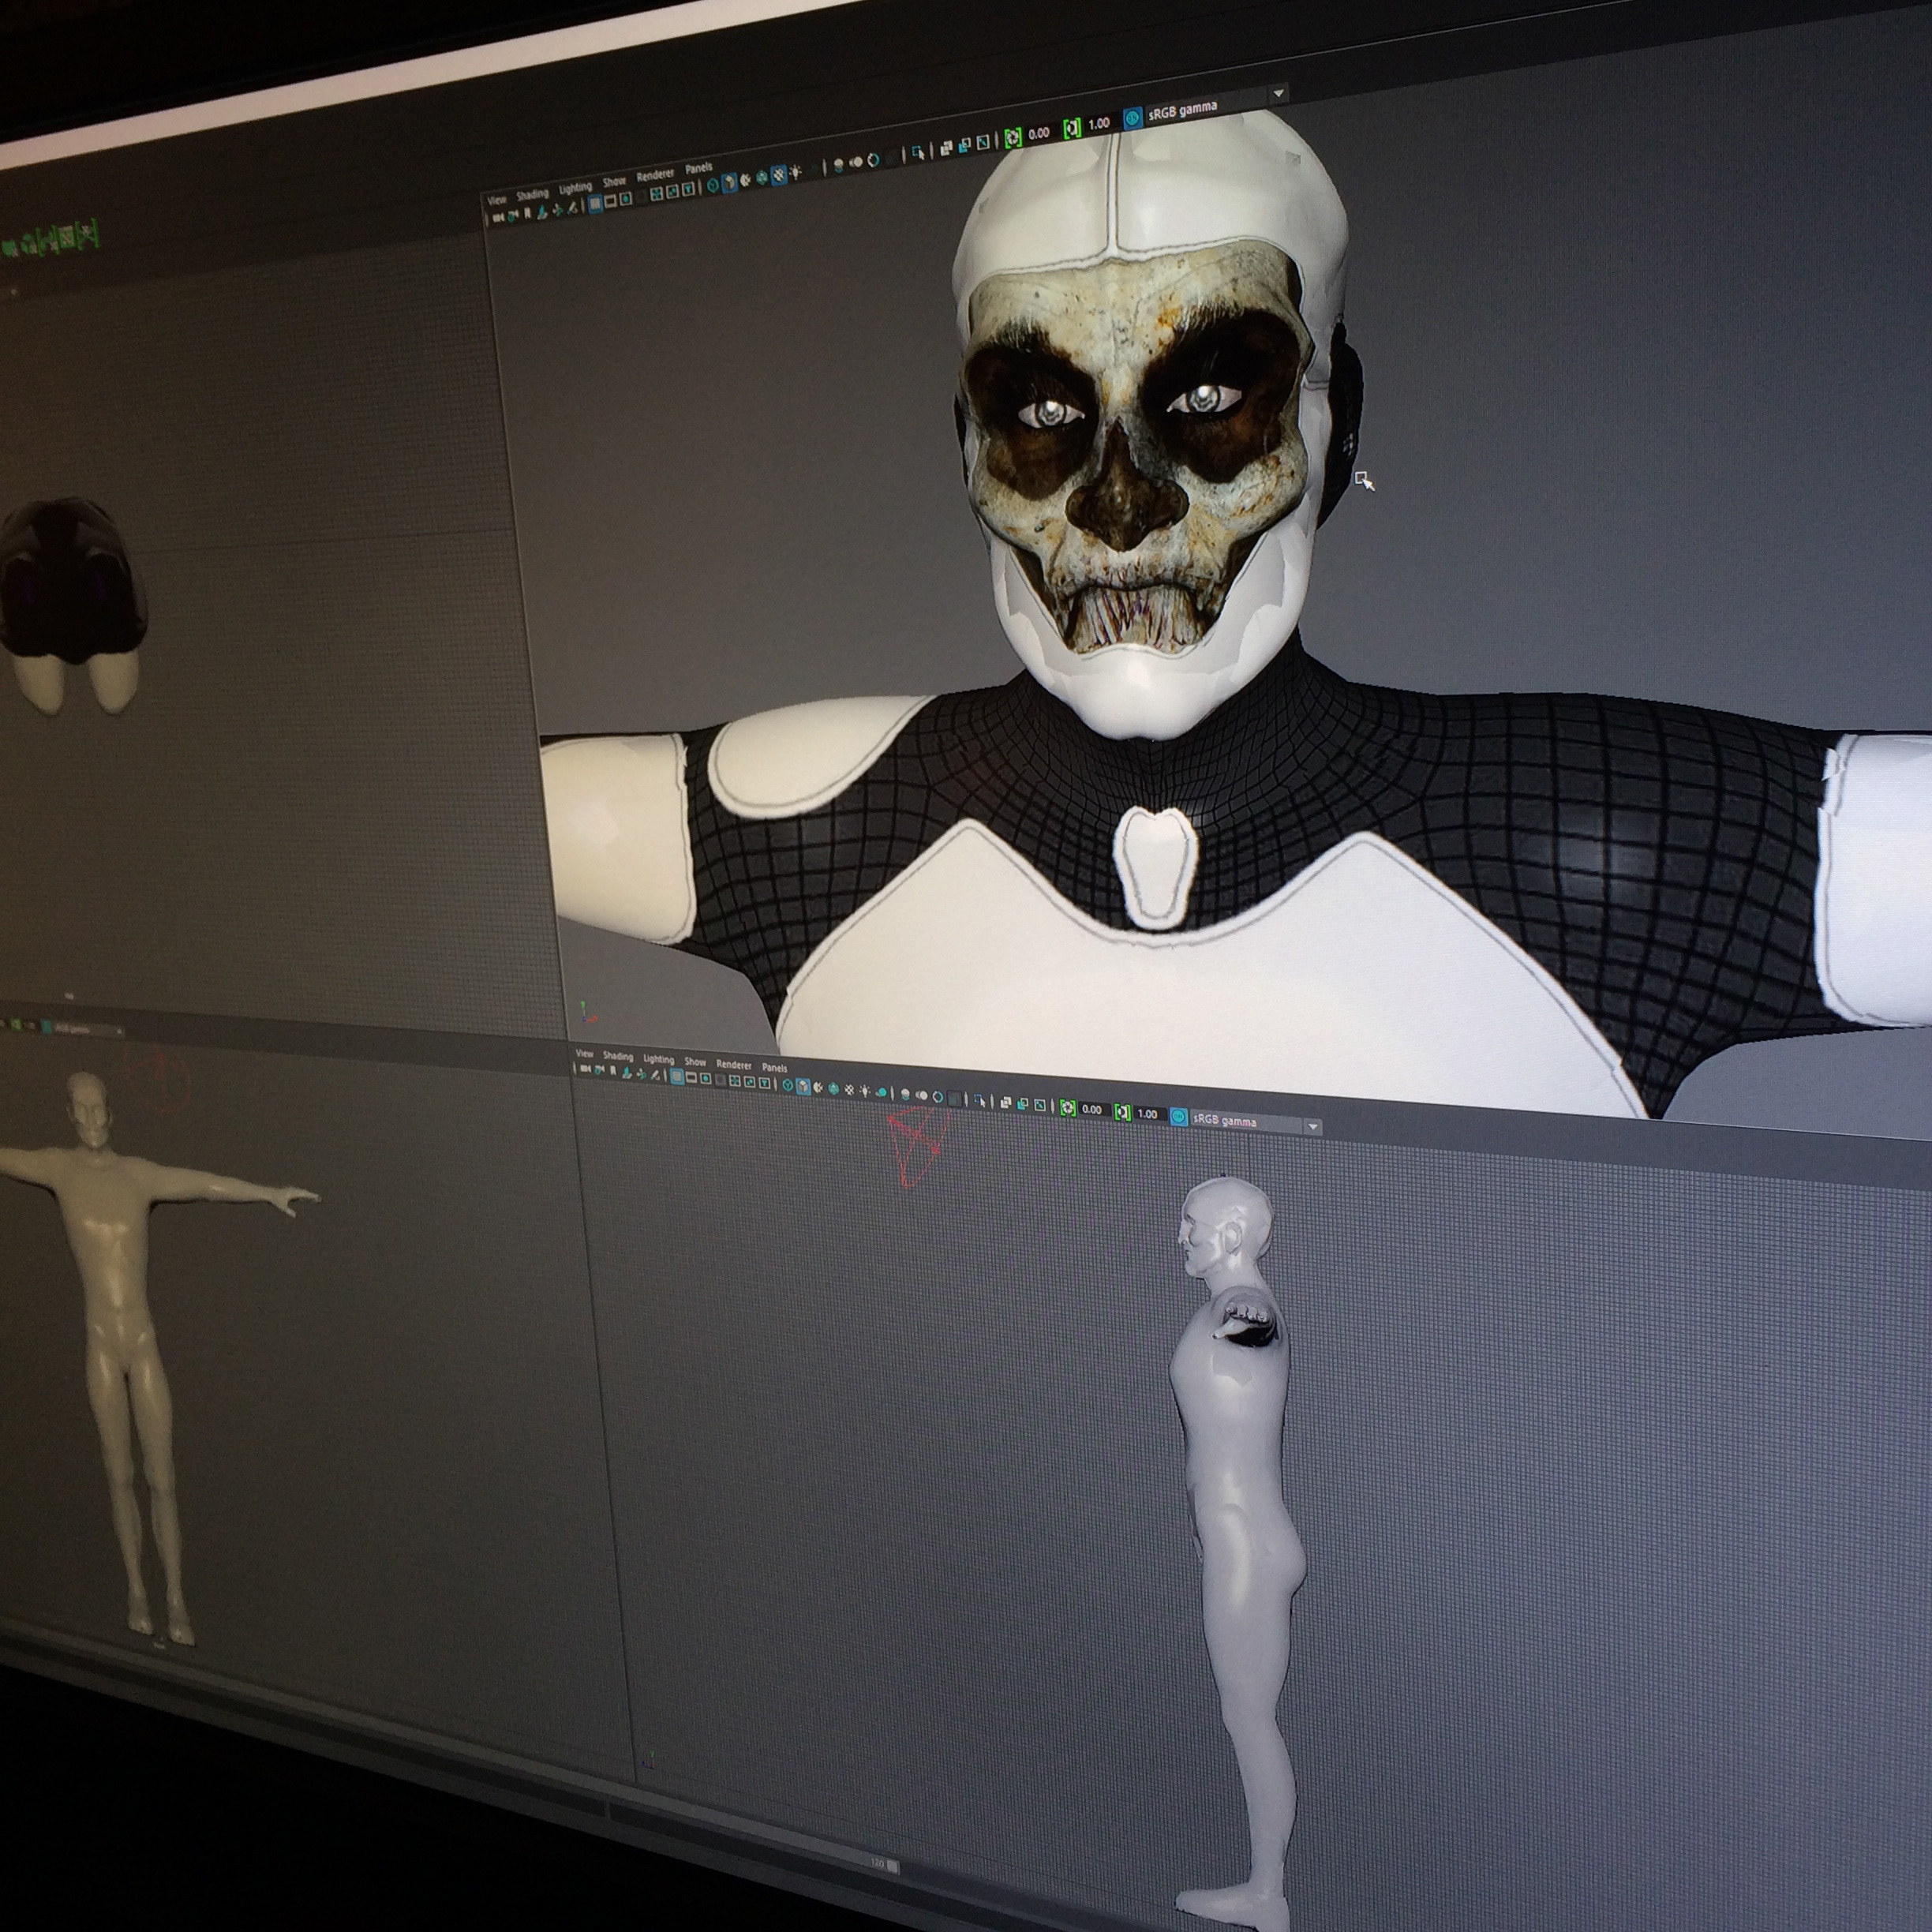The width and height of the screenshot is (1932, 1932).
Task: Click Wireframe icon in side-view toolbar
Action: (x=788, y=1086)
